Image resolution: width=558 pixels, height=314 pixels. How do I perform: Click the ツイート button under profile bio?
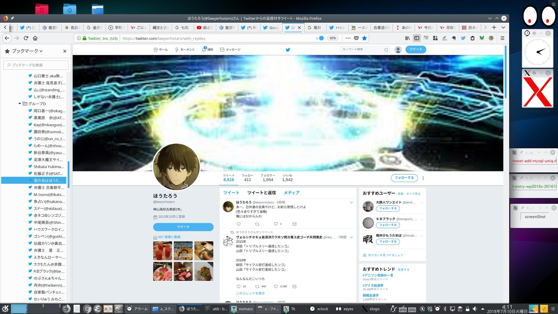click(183, 227)
